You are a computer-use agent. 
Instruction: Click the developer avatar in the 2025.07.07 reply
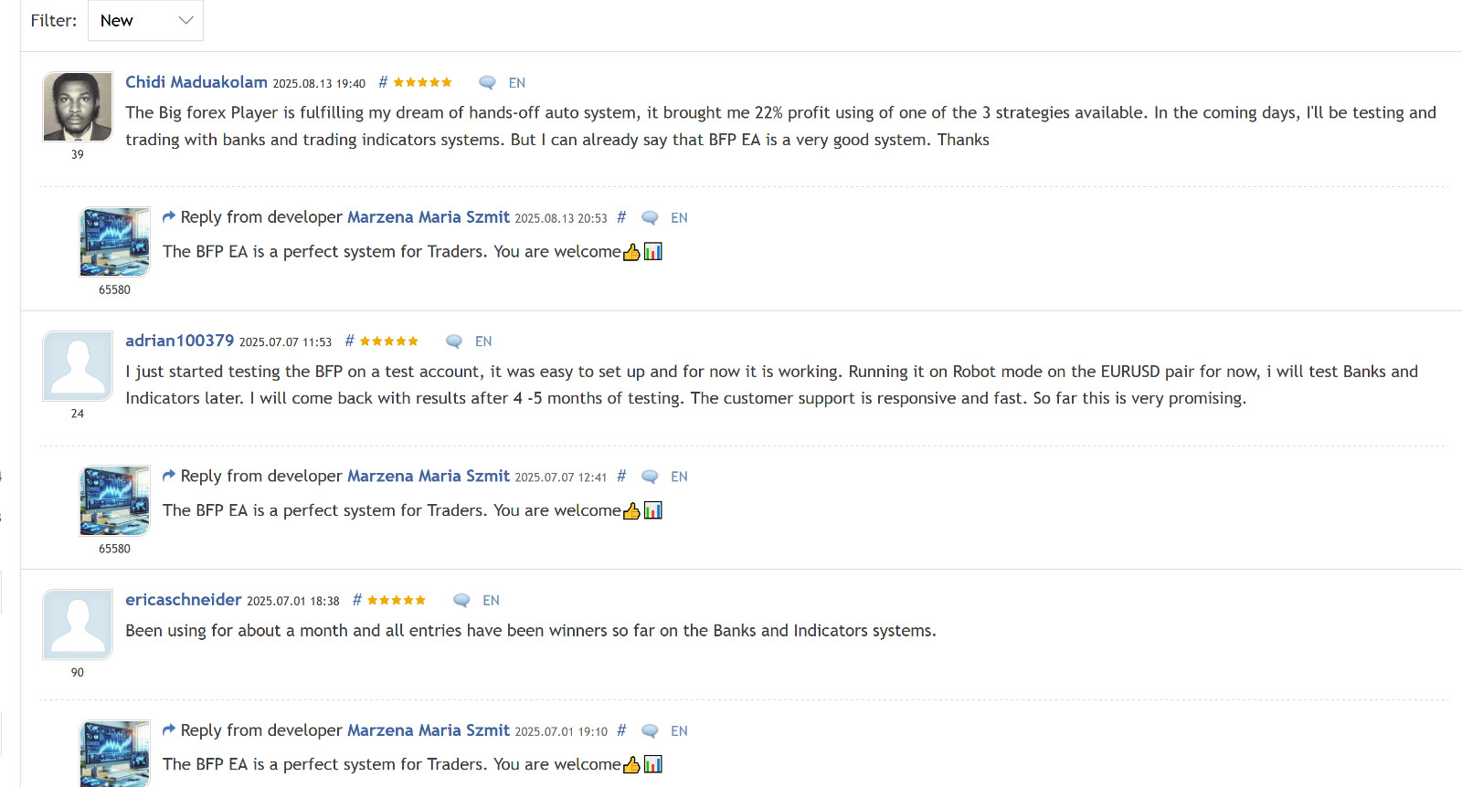click(x=115, y=501)
